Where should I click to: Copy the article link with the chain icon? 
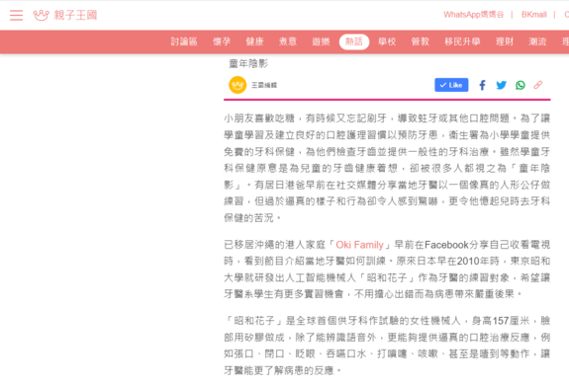point(538,85)
